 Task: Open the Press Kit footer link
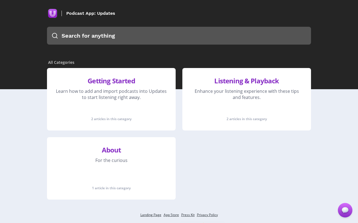188,215
